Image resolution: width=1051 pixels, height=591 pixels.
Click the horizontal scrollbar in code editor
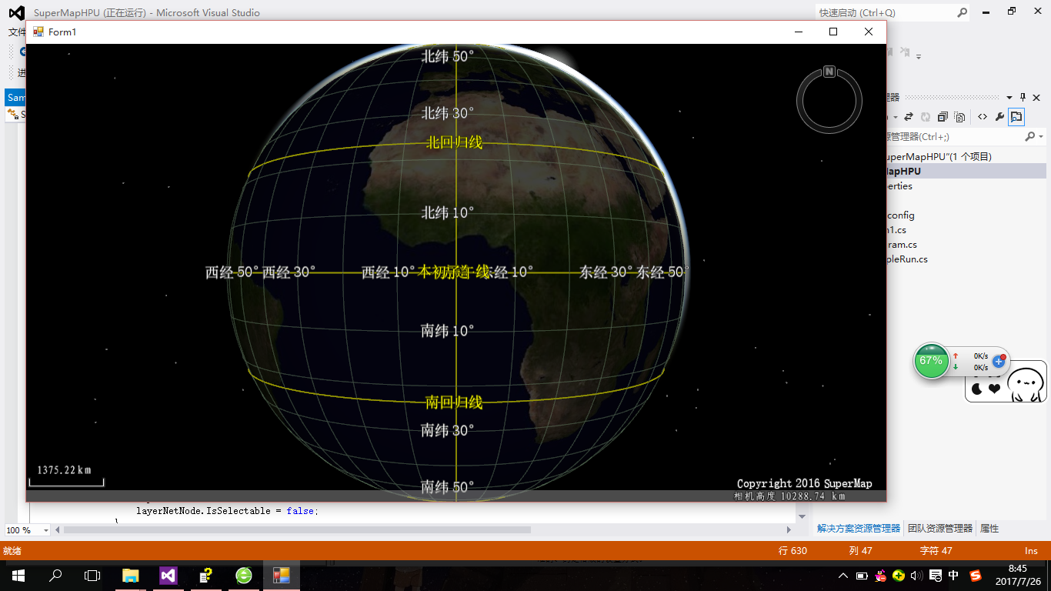297,529
